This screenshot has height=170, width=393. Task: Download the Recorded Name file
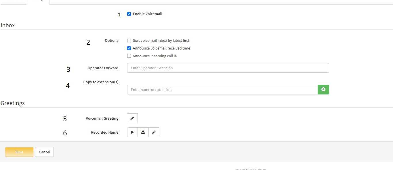pyautogui.click(x=143, y=132)
